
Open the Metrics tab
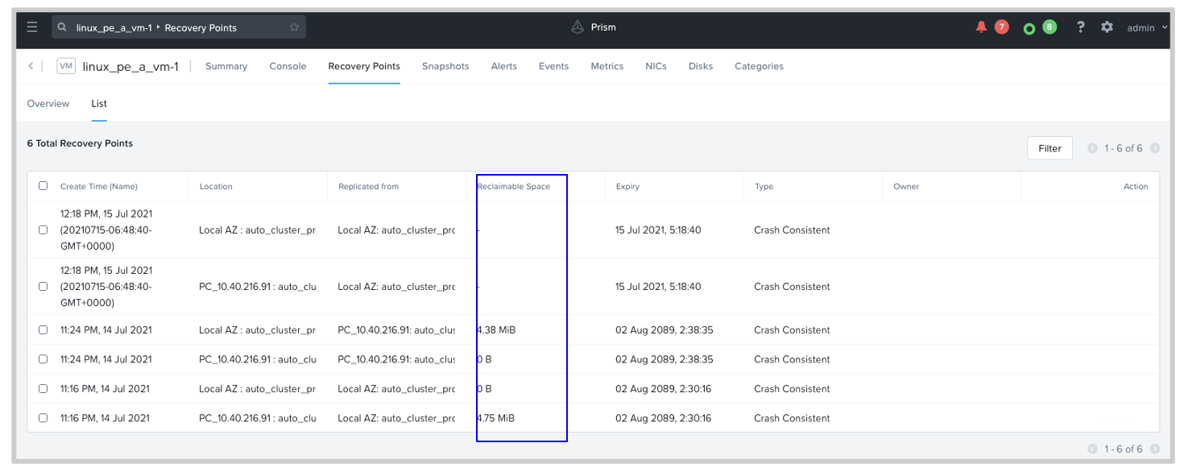(607, 66)
